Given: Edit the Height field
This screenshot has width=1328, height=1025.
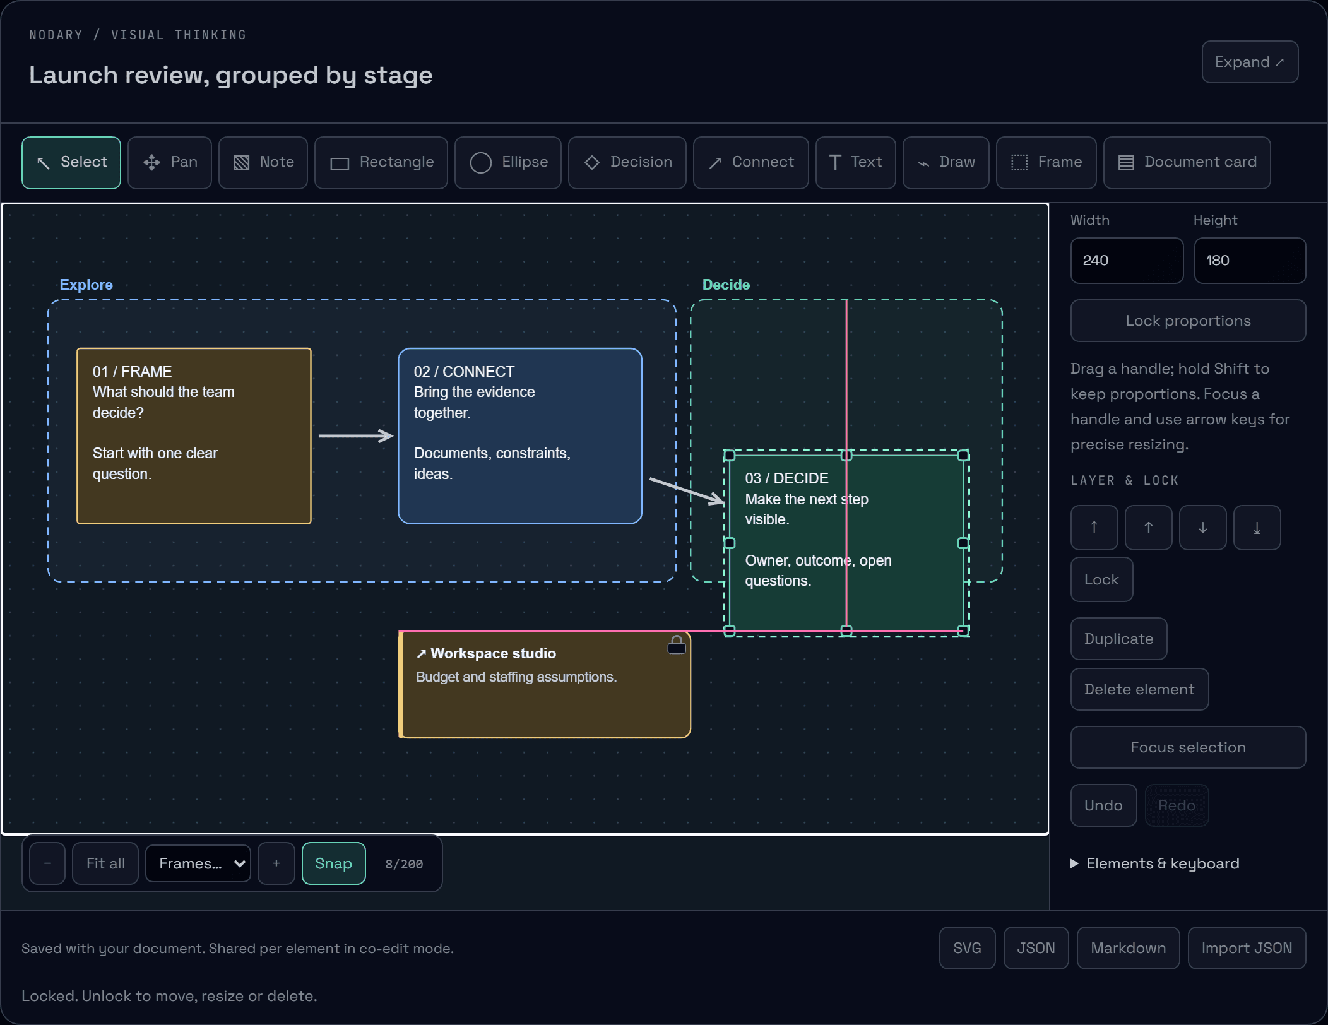Looking at the screenshot, I should tap(1250, 261).
